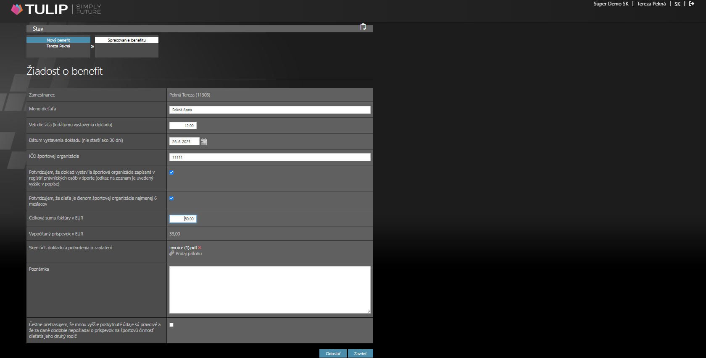Image resolution: width=706 pixels, height=358 pixels.
Task: Remove the invoice (1).pdf attachment
Action: [x=200, y=248]
